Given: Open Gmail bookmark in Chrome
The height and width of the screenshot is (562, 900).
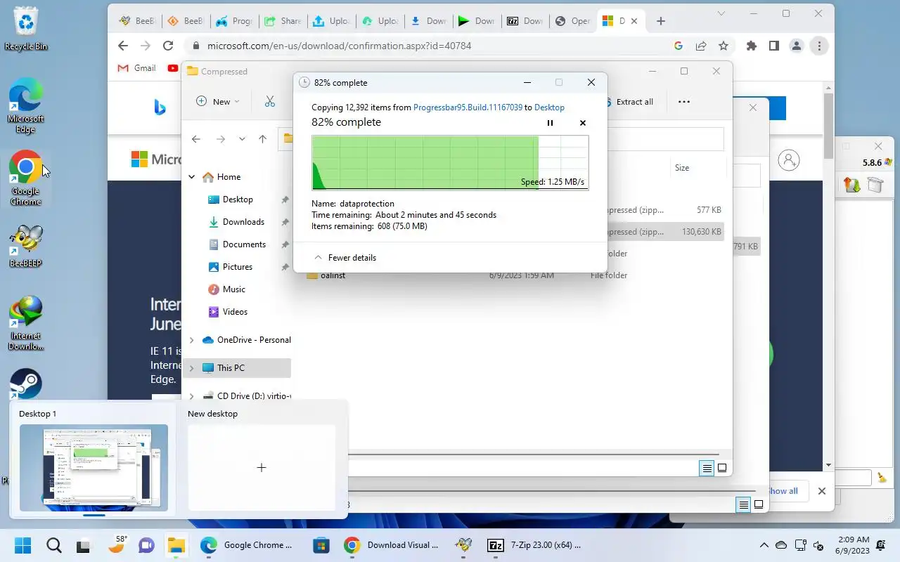Looking at the screenshot, I should click(137, 68).
